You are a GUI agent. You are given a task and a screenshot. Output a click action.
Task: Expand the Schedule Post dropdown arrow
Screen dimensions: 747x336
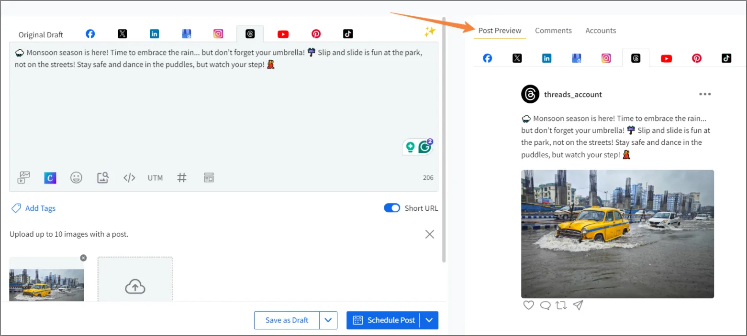click(429, 320)
